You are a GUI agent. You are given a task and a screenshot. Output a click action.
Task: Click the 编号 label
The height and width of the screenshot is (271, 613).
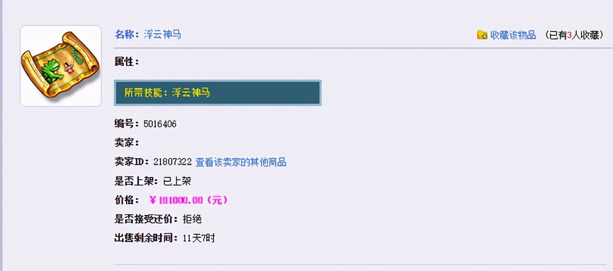(x=127, y=124)
